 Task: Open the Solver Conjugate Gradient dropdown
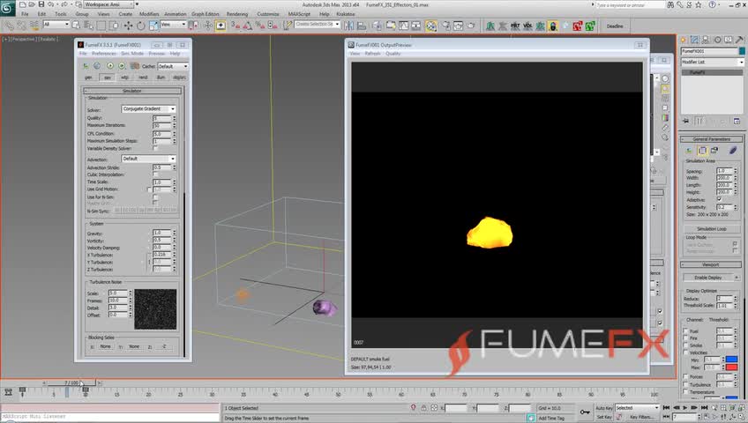click(148, 109)
